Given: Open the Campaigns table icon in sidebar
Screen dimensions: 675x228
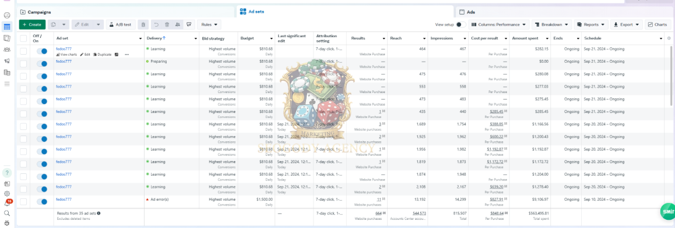Looking at the screenshot, I should click(7, 27).
